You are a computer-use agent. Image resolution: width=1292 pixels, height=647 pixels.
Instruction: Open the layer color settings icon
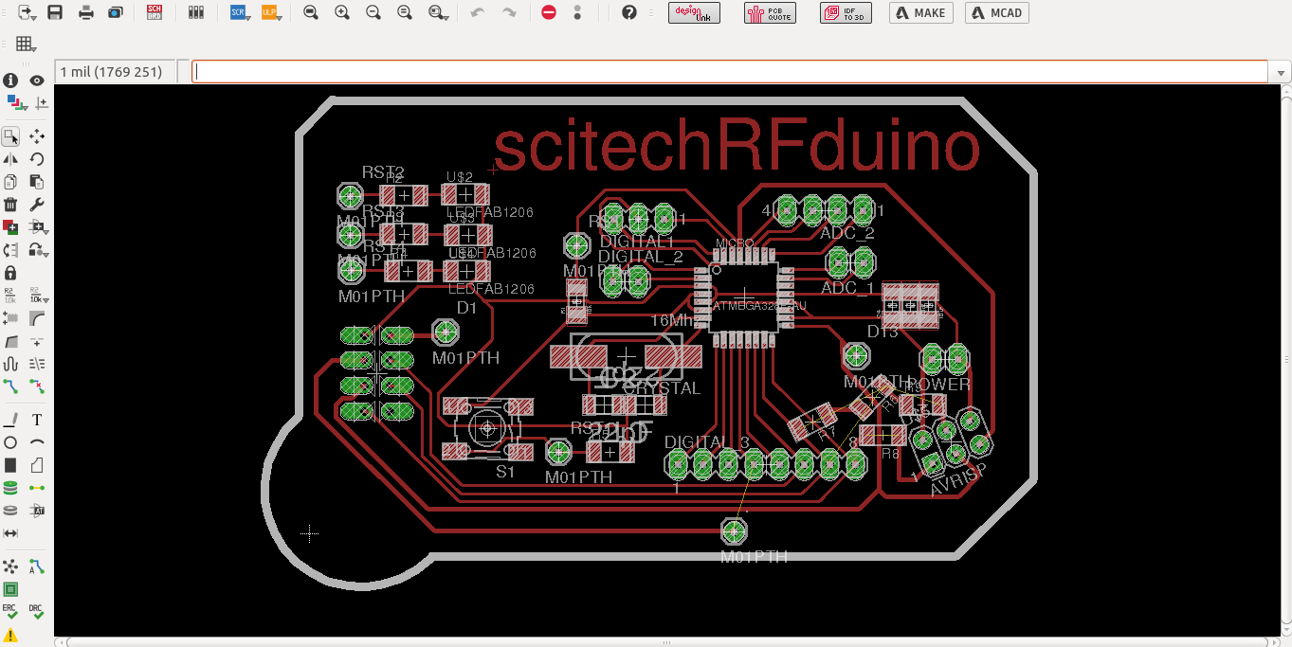click(13, 102)
